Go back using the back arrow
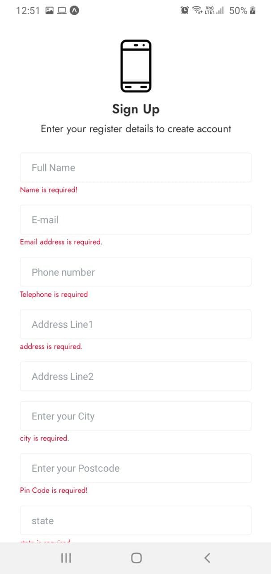 (x=207, y=558)
